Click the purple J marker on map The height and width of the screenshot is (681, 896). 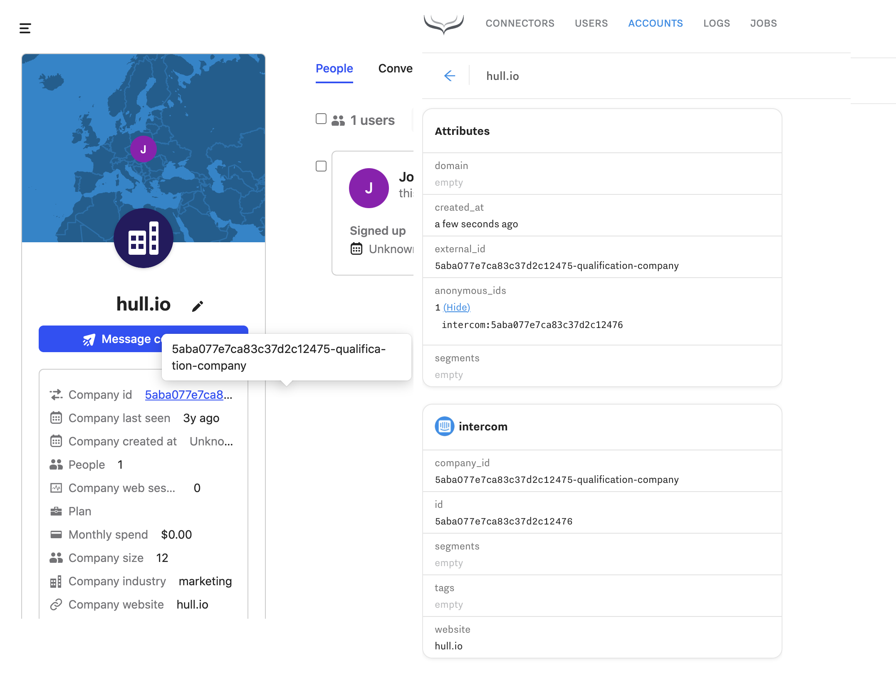(144, 149)
